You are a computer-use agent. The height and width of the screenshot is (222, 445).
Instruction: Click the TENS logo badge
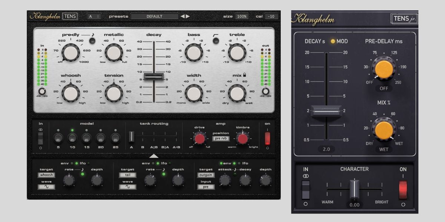tap(70, 16)
